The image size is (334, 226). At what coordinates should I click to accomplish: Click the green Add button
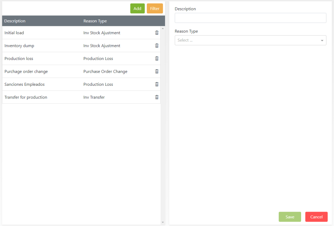click(137, 8)
